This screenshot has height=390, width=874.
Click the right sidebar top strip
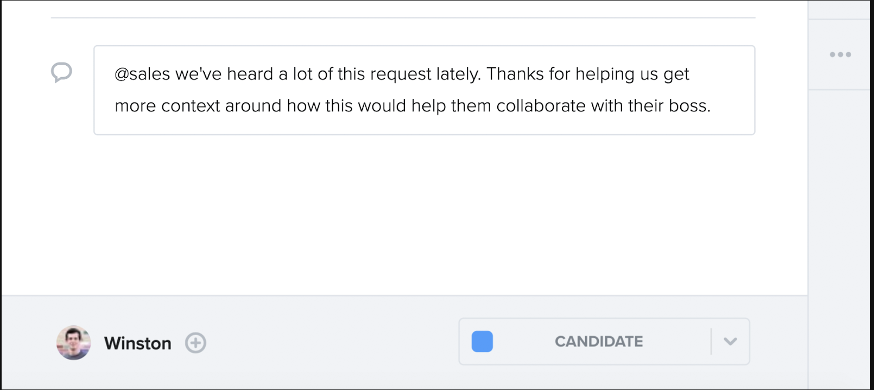[840, 10]
